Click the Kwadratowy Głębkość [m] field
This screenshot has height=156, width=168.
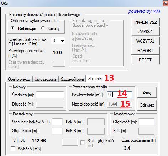(147, 122)
